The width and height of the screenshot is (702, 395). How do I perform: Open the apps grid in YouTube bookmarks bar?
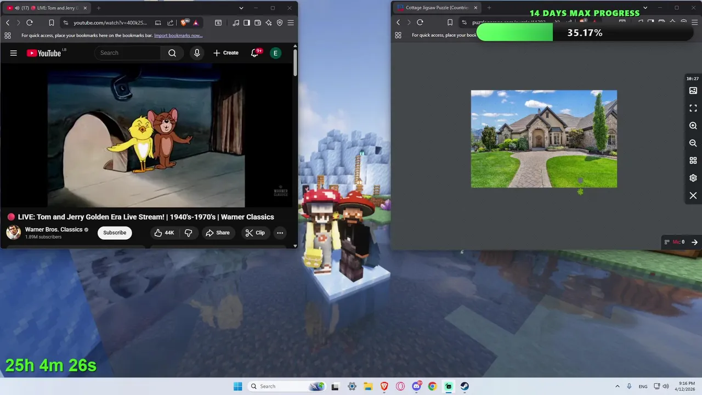(x=8, y=35)
